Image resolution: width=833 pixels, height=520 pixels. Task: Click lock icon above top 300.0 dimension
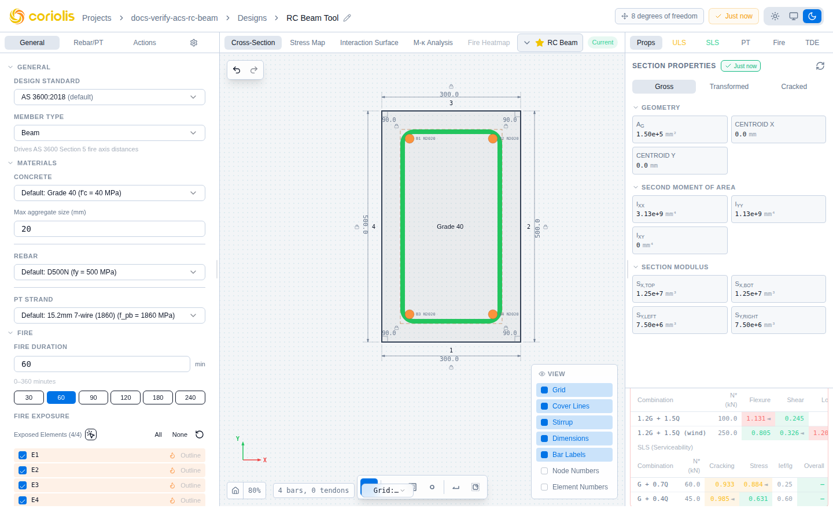[x=451, y=87]
